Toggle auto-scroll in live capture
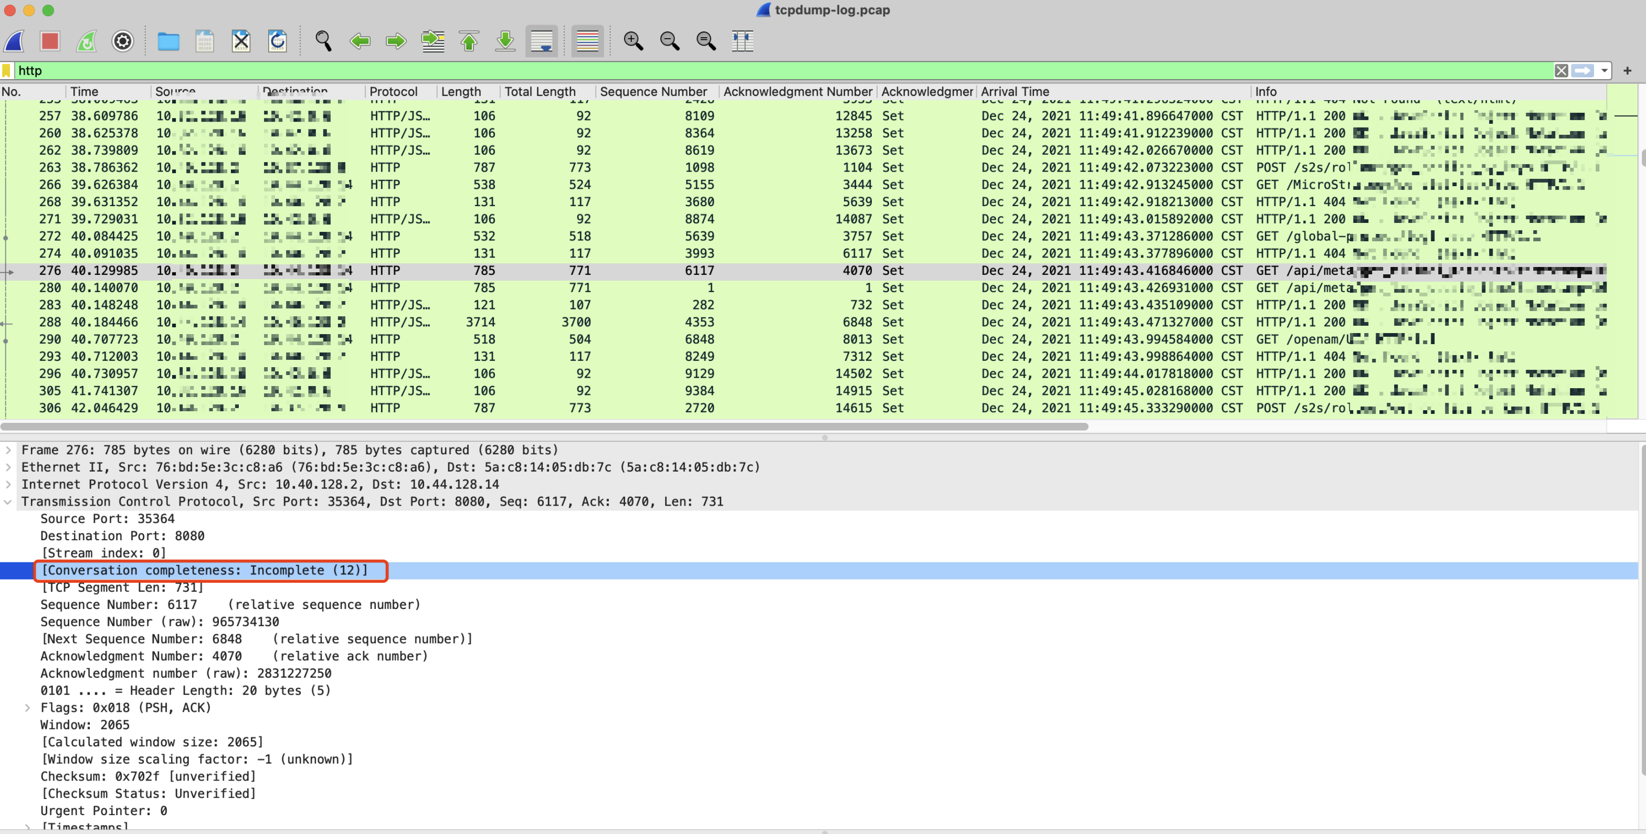 coord(541,41)
